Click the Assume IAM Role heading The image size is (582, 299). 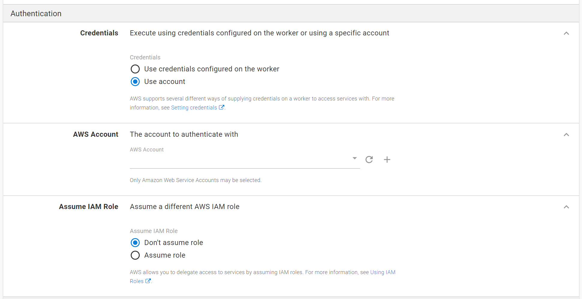pyautogui.click(x=88, y=207)
